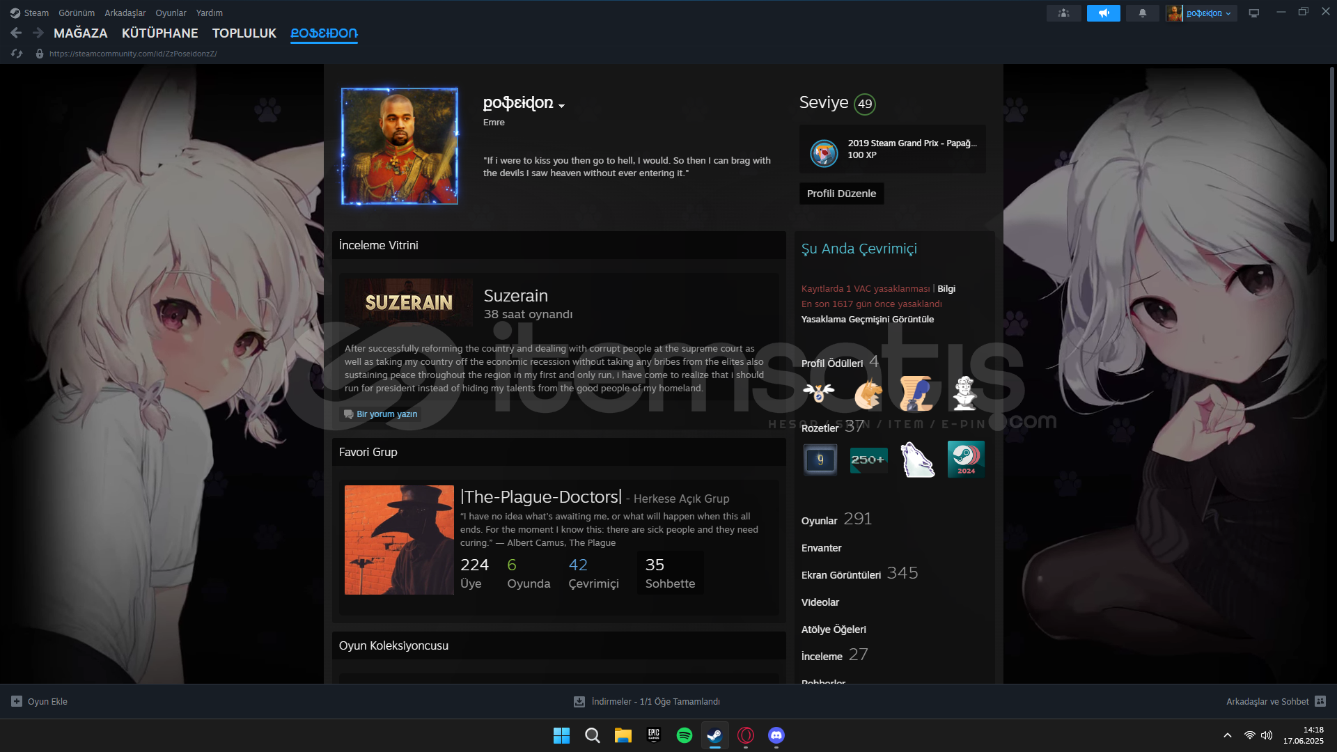Open the Atölye Öğeleri link

(834, 629)
